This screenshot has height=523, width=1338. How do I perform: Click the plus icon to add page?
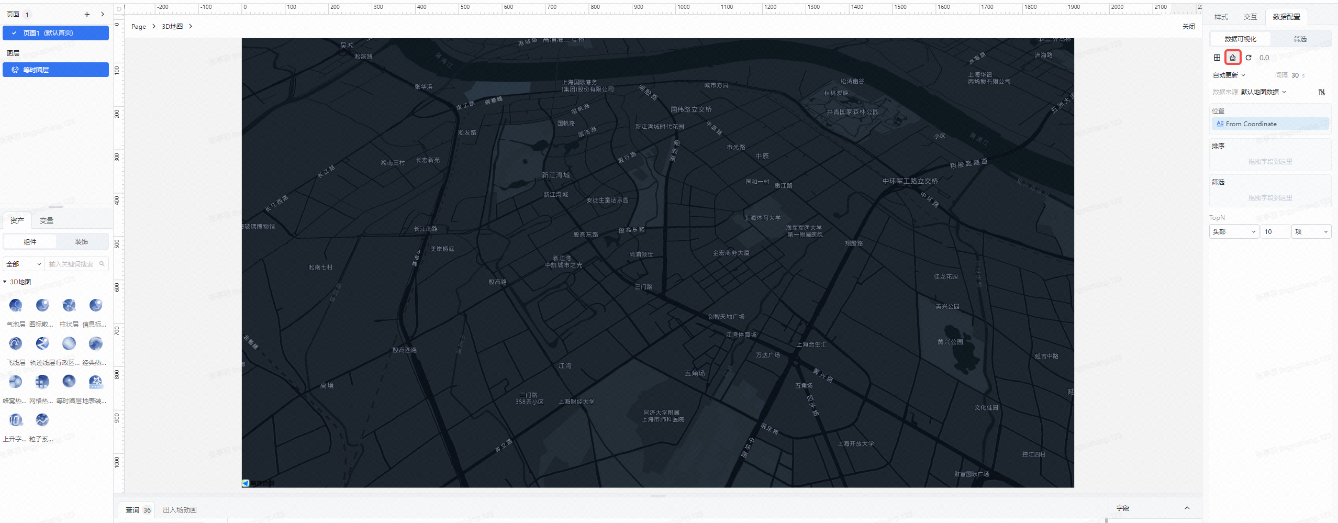87,15
